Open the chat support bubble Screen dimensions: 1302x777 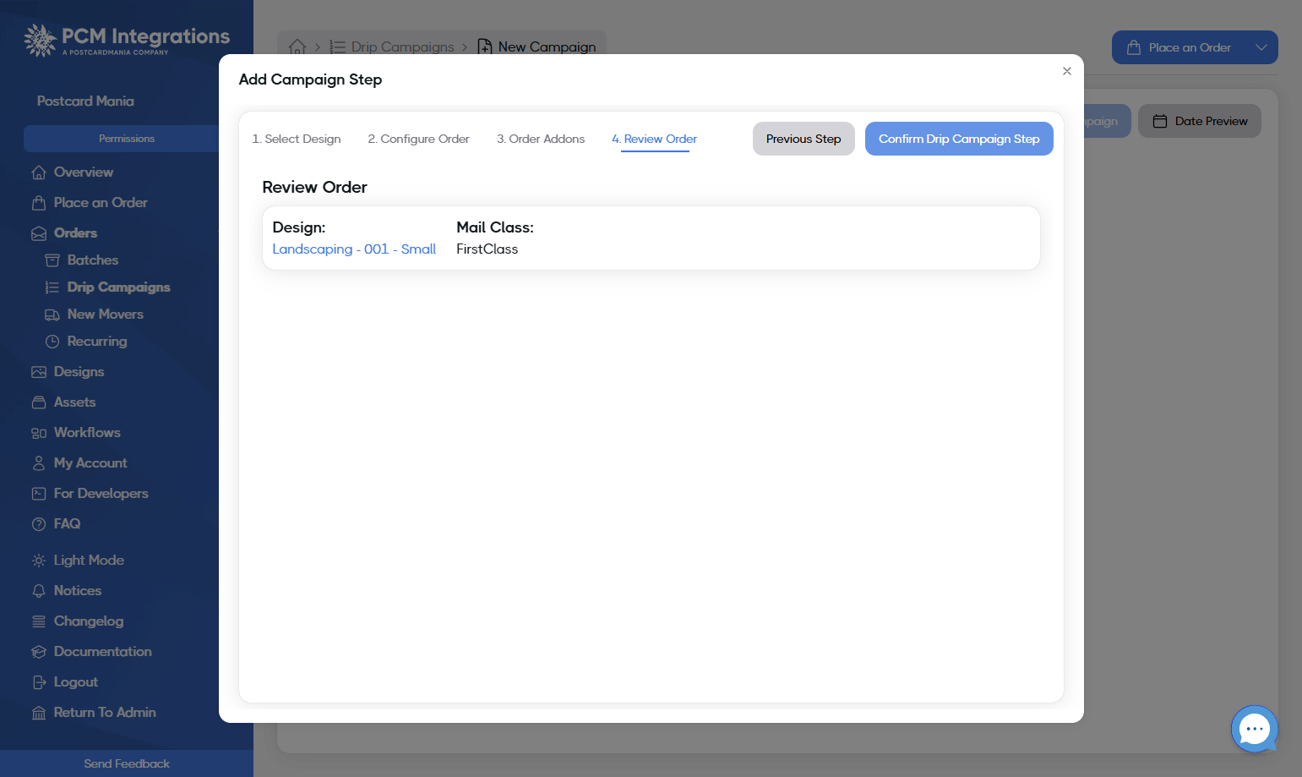coord(1255,729)
